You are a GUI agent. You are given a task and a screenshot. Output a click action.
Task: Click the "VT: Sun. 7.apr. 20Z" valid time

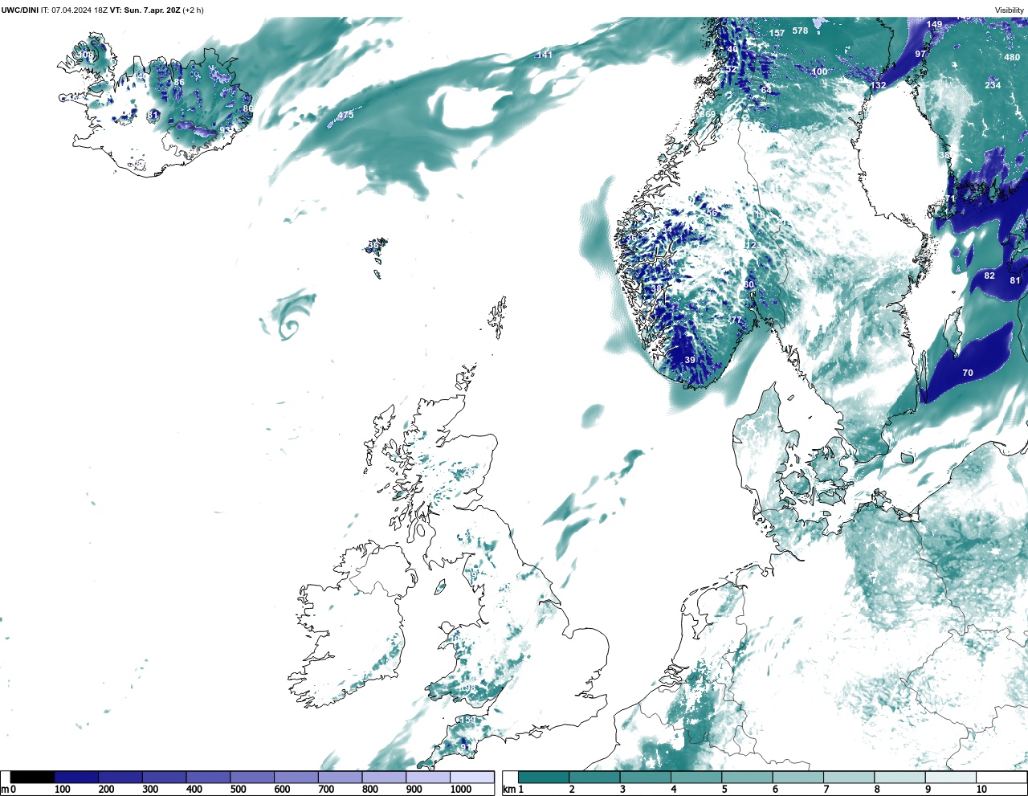(x=145, y=10)
